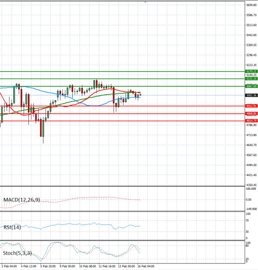Click the 3 Feb 04:00 time axis label
This screenshot has width=258, height=270.
pyautogui.click(x=9, y=267)
